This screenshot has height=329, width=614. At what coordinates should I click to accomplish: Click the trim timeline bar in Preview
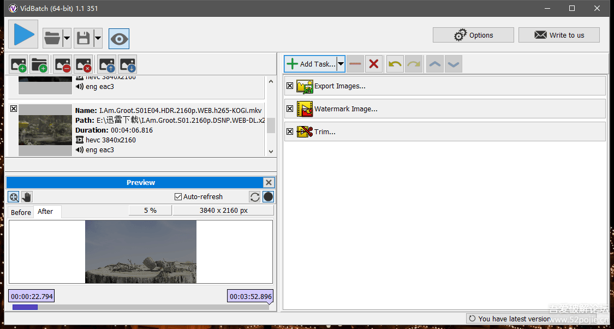[x=141, y=307]
